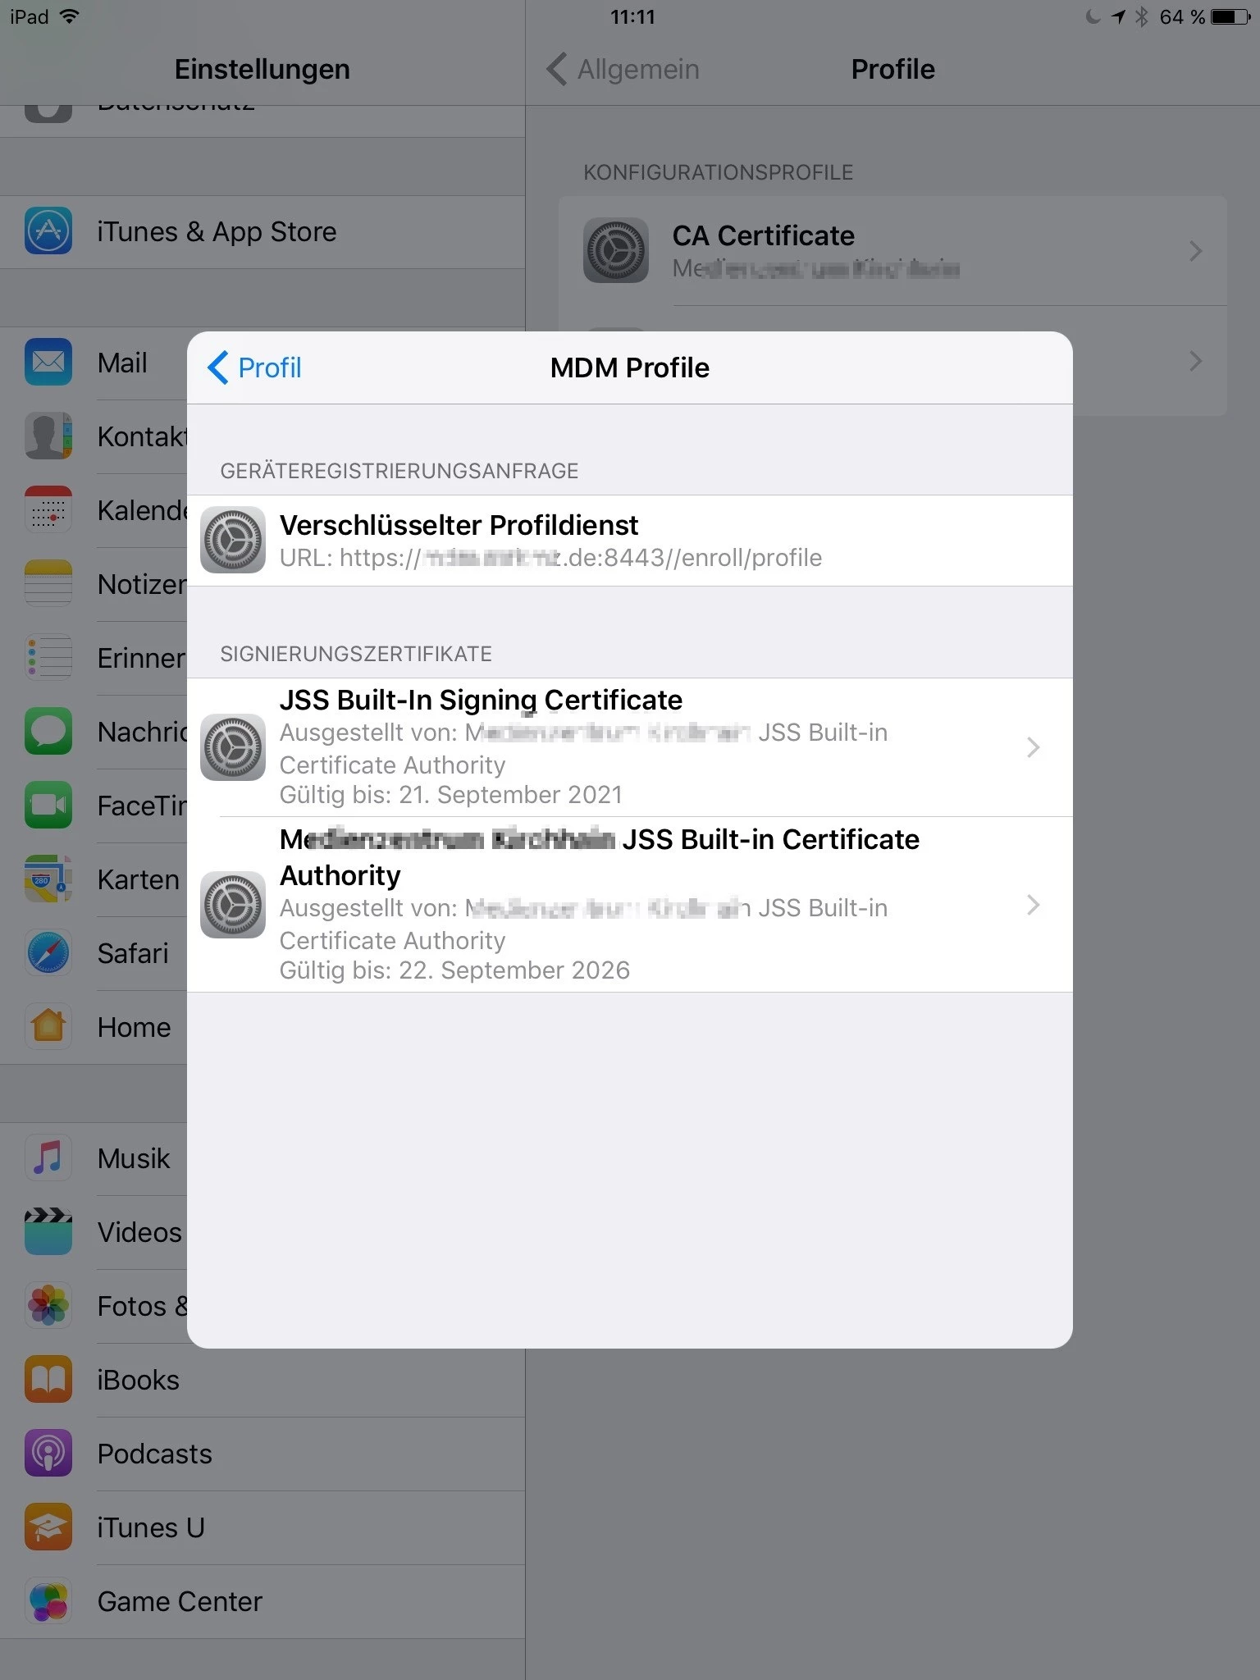The image size is (1260, 1680).
Task: Tap the enroll/profile URL text
Action: click(550, 558)
